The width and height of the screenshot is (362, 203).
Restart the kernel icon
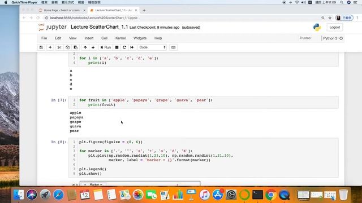click(124, 47)
